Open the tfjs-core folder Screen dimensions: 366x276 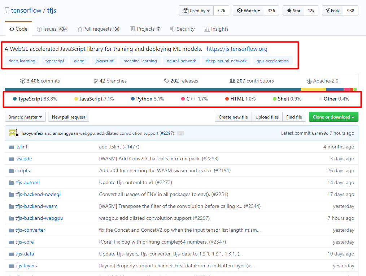[x=25, y=242]
